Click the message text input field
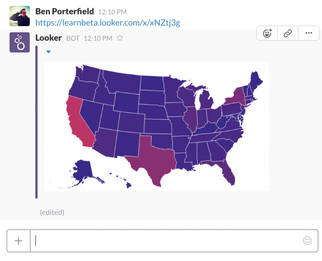This screenshot has height=261, width=322. [x=166, y=240]
